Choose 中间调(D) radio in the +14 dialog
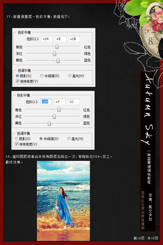The image size is (163, 245). pos(42,76)
